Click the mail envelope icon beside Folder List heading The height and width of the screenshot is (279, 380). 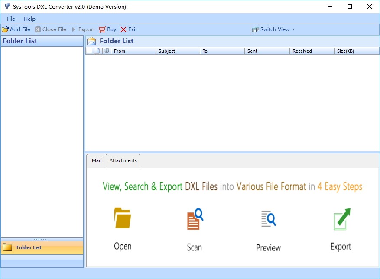[x=91, y=41]
